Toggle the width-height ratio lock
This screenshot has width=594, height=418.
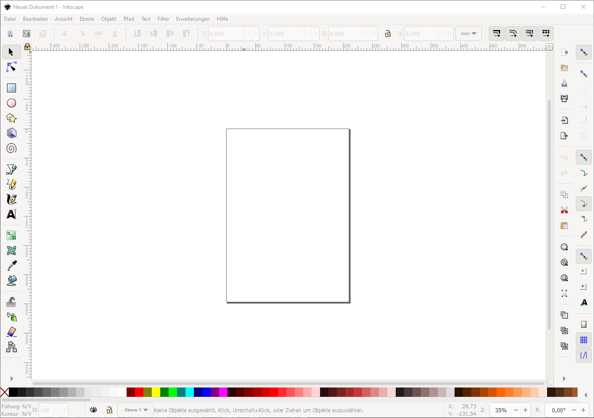pyautogui.click(x=388, y=34)
